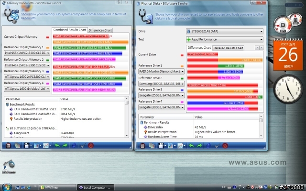Click the analog clock sidebar gadget

click(x=288, y=89)
